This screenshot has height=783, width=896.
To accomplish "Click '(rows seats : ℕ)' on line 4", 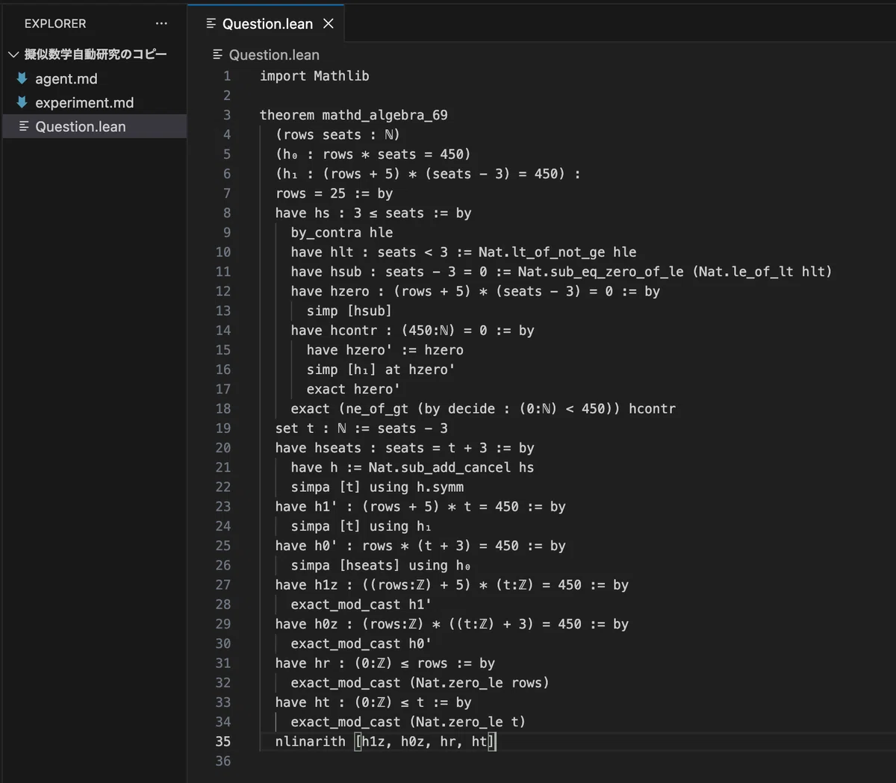I will pos(337,135).
